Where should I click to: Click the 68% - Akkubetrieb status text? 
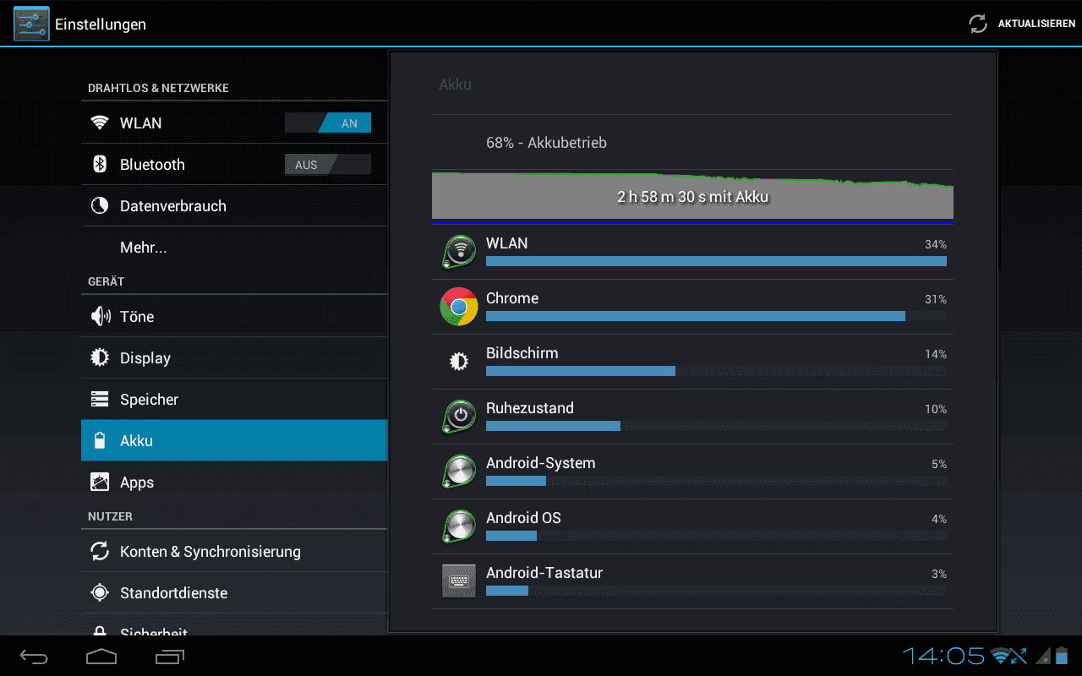(x=546, y=143)
